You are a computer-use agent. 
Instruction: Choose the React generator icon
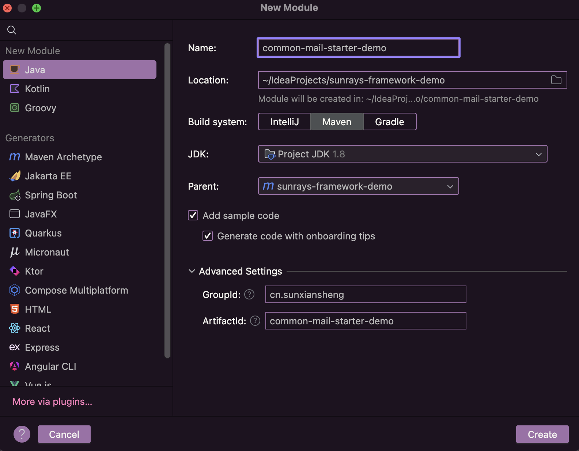[15, 328]
